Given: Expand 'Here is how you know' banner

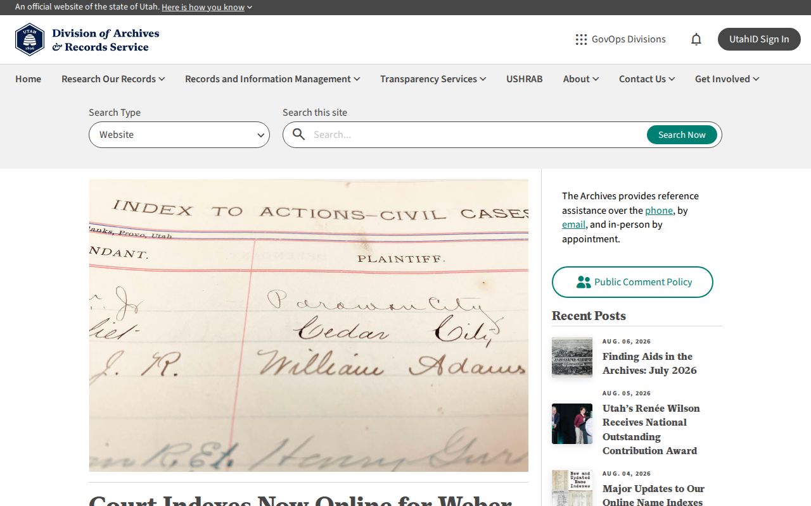Looking at the screenshot, I should [x=207, y=7].
